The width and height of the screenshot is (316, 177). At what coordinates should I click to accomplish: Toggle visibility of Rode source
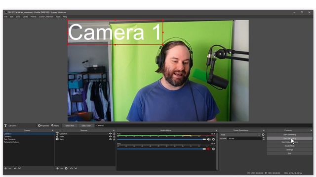click(x=110, y=137)
